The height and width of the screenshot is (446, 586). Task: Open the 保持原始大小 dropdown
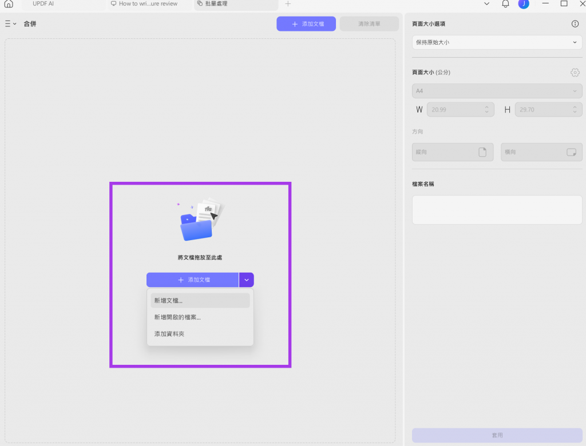[497, 42]
